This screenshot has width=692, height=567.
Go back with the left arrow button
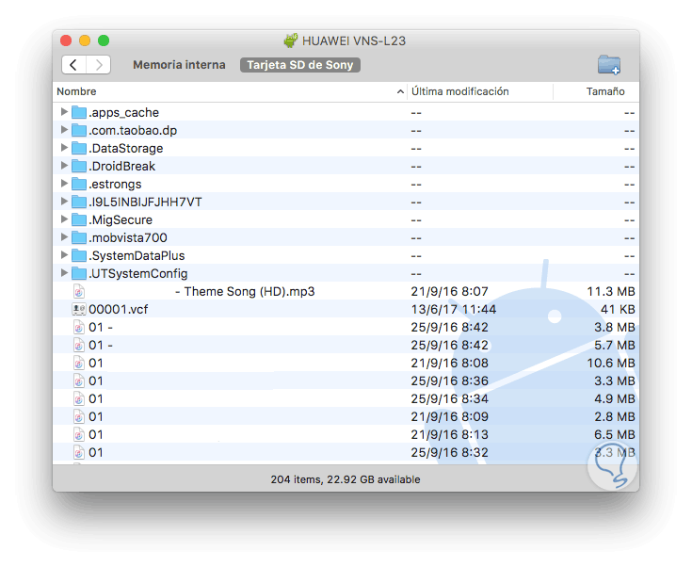coord(73,65)
